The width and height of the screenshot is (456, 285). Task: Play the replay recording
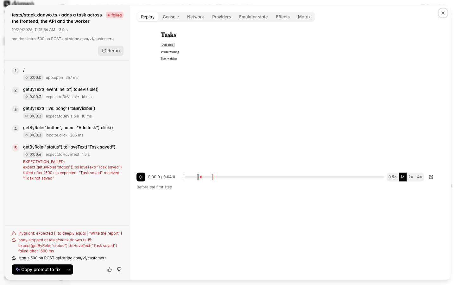[141, 177]
